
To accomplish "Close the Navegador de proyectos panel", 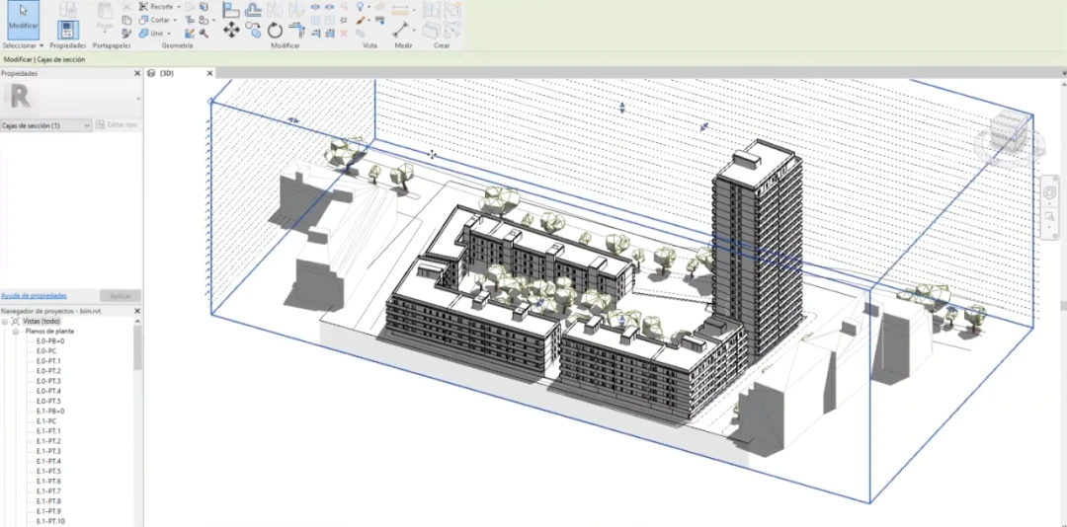I will (136, 311).
